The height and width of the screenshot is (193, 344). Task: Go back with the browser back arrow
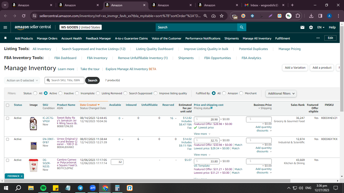pos(6,16)
